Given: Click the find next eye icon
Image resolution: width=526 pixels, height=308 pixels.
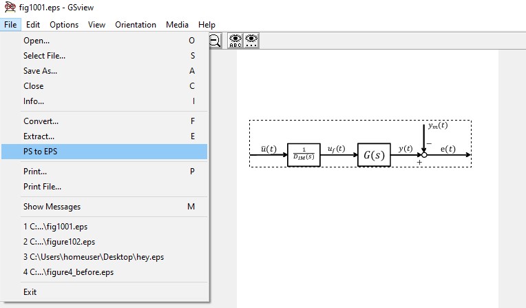Looking at the screenshot, I should (x=252, y=41).
